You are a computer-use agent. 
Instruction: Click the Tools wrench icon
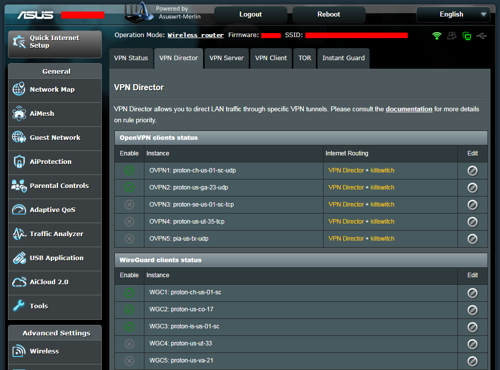coord(19,306)
